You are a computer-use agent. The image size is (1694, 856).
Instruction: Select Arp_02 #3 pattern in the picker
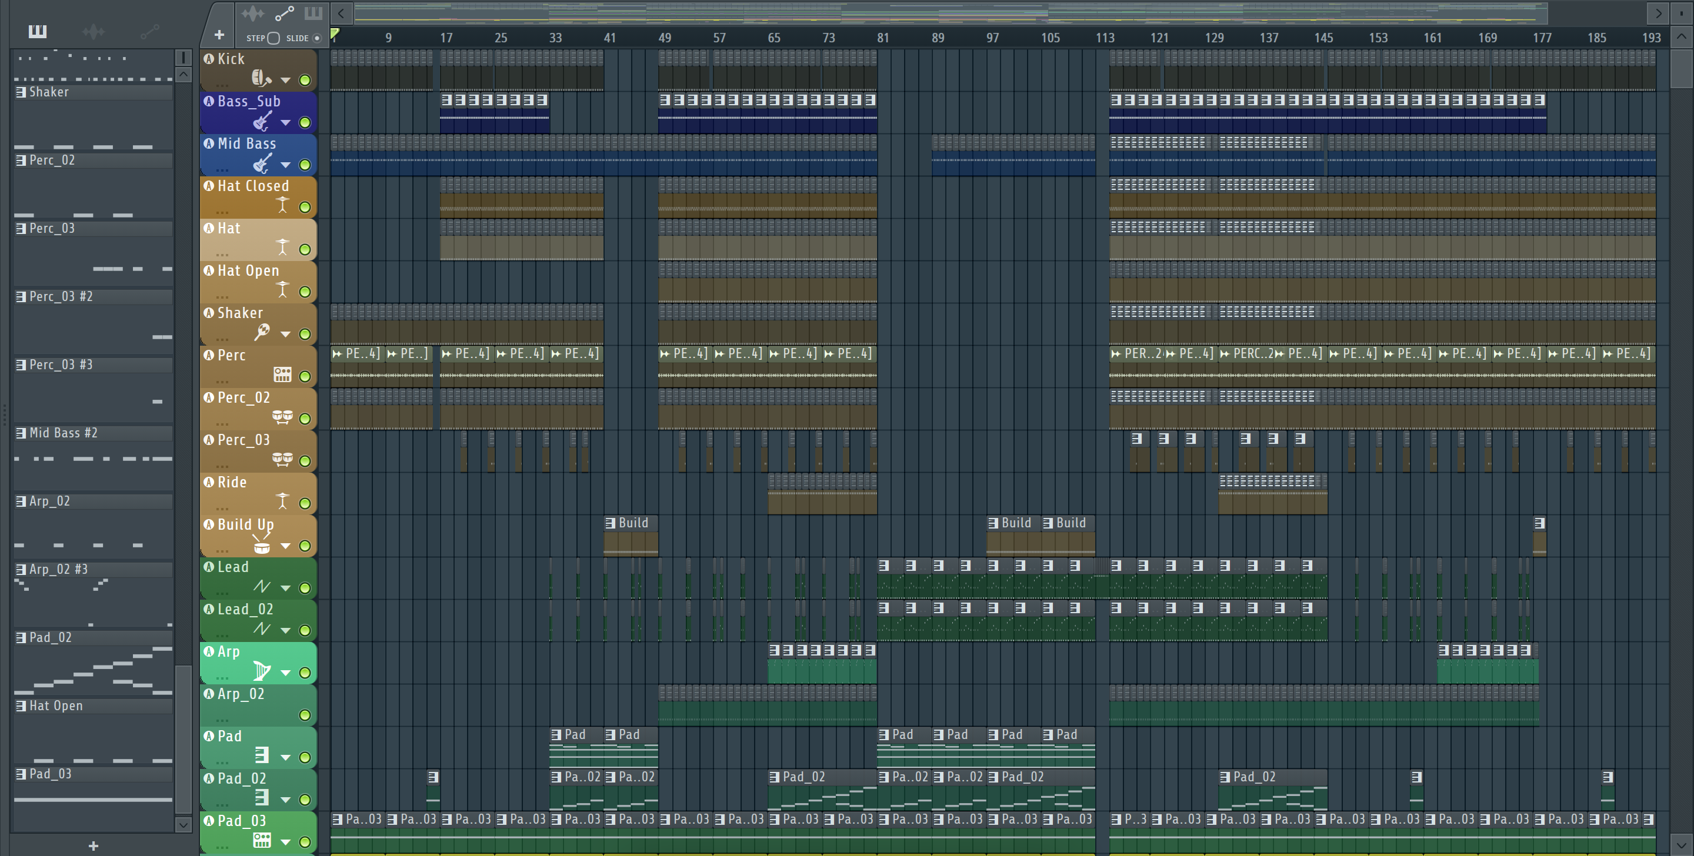coord(94,569)
